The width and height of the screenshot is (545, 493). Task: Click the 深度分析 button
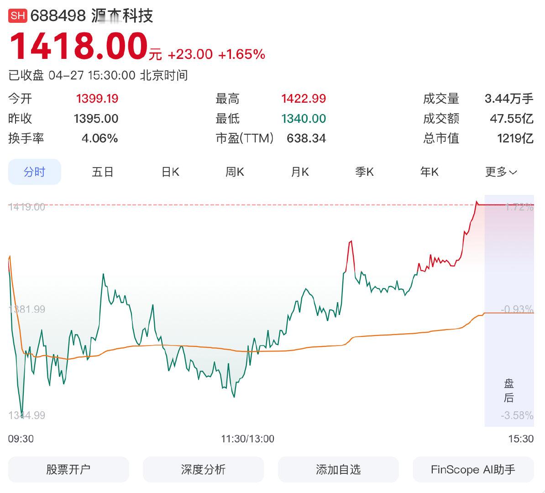click(x=203, y=469)
